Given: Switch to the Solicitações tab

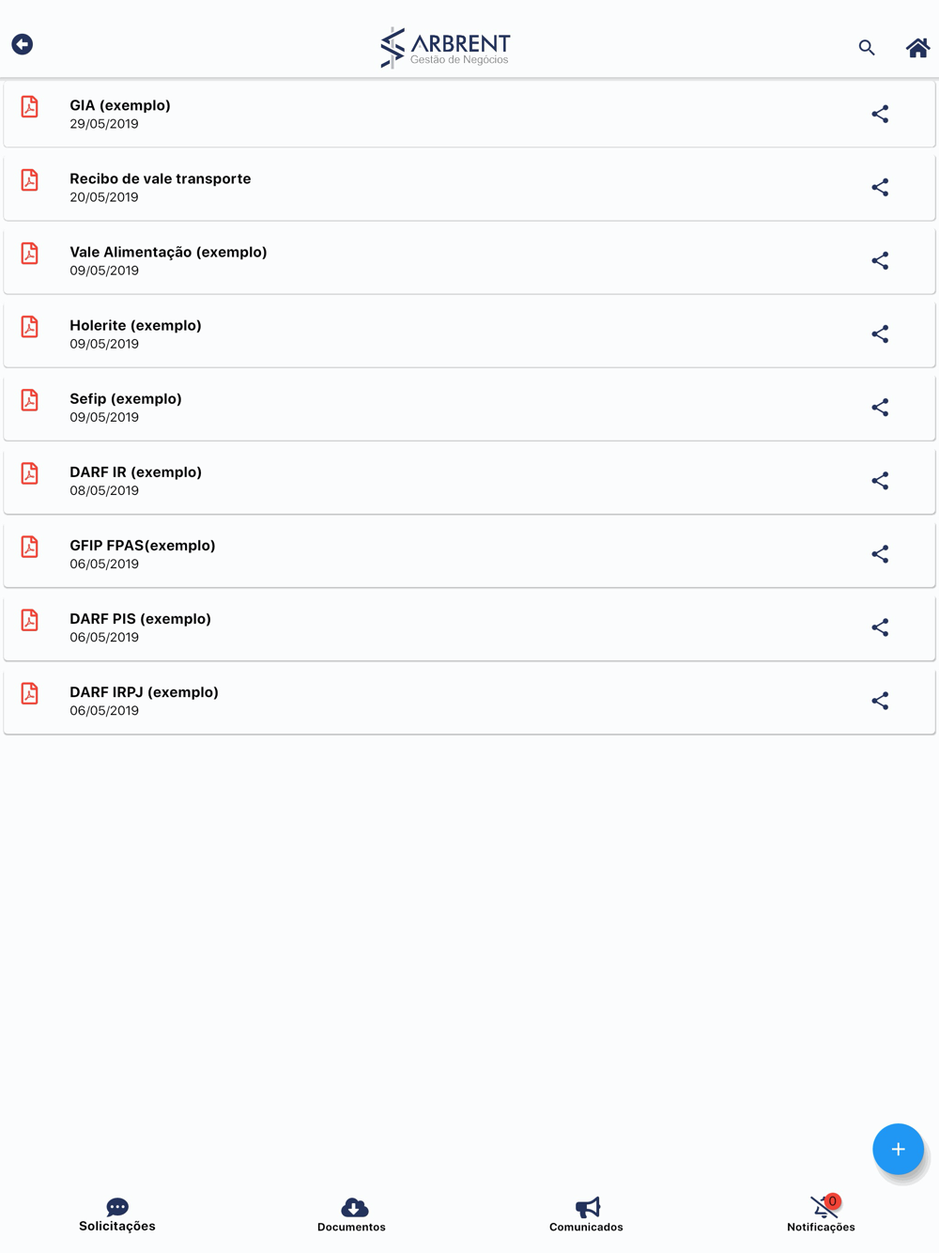Looking at the screenshot, I should click(117, 1214).
